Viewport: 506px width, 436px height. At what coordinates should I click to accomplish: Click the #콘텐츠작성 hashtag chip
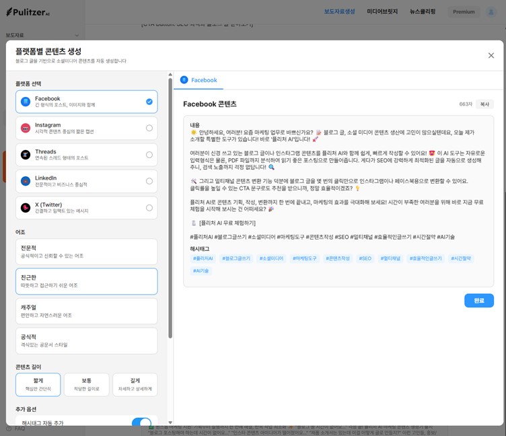(x=338, y=258)
